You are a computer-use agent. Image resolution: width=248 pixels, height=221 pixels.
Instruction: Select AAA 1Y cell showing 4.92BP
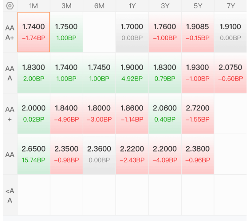click(x=132, y=73)
